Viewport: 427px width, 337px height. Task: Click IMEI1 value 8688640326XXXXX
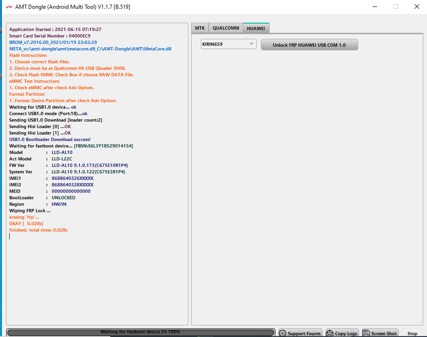click(72, 178)
